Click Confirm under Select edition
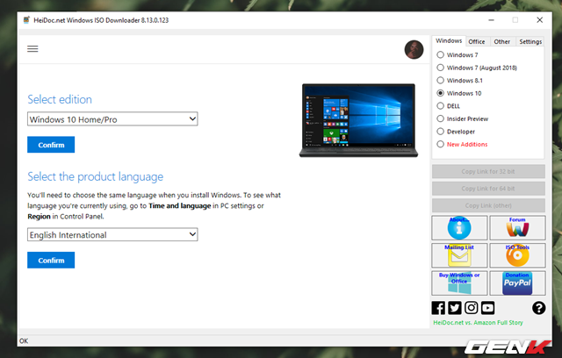The image size is (562, 358). point(51,145)
